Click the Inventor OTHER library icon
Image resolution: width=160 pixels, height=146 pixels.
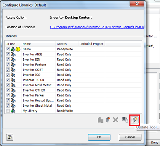pyautogui.click(x=13, y=90)
